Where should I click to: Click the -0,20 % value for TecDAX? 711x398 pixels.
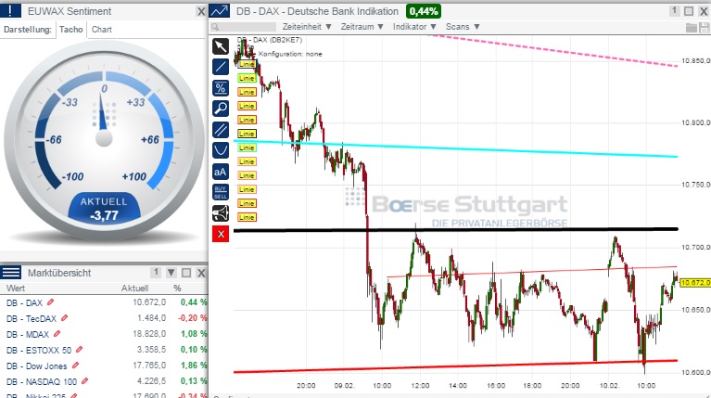[192, 318]
